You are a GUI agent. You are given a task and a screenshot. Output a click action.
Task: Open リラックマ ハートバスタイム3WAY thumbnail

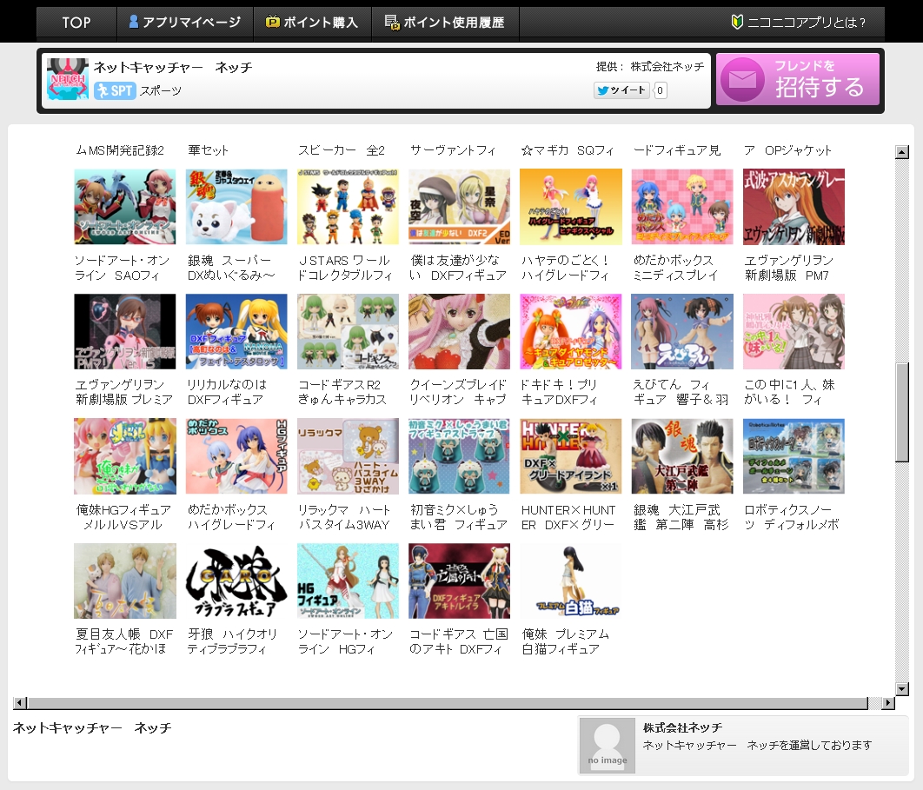point(348,456)
